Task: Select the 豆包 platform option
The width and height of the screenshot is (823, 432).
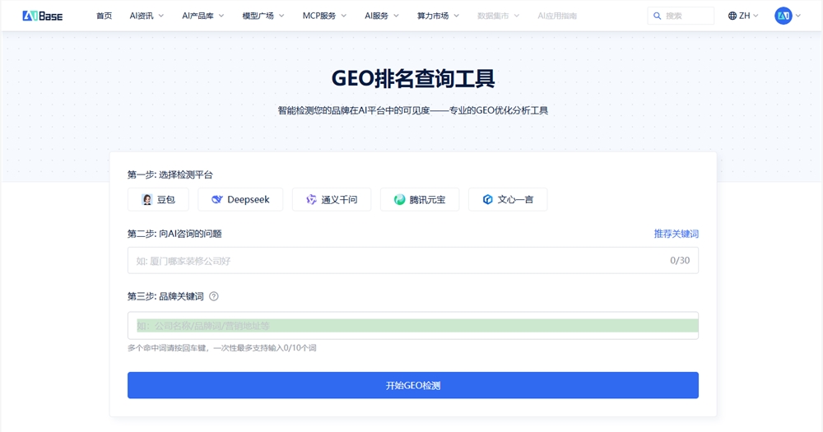Action: (x=158, y=199)
